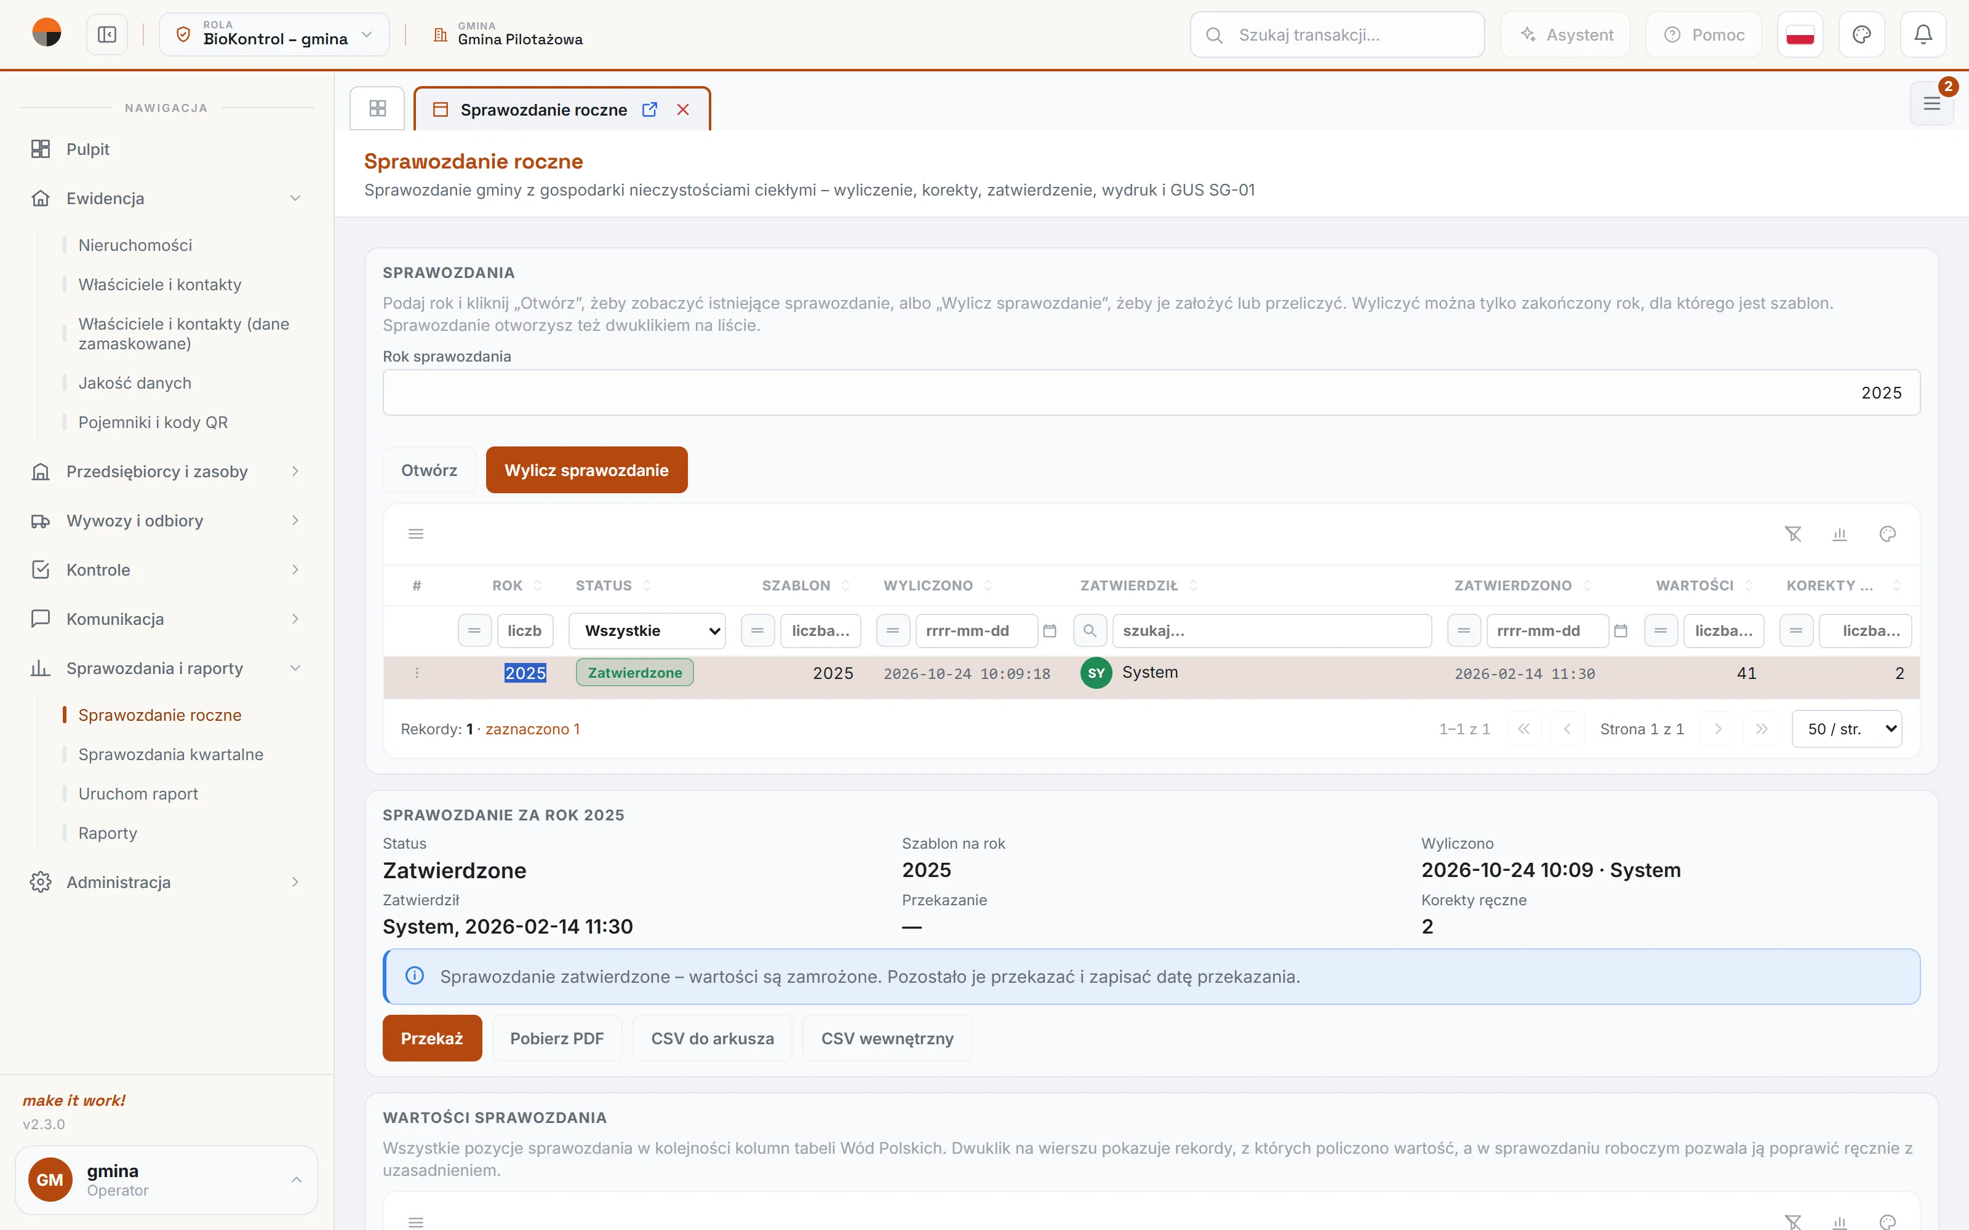This screenshot has height=1230, width=1969.
Task: Focus the Rok sprawozdania input field
Action: [1151, 392]
